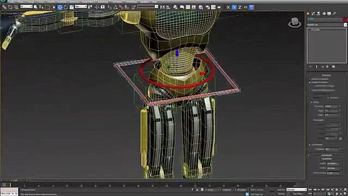Viewport: 348px width, 196px height.
Task: Switch to the Utilities command panel tab
Action: point(334,13)
